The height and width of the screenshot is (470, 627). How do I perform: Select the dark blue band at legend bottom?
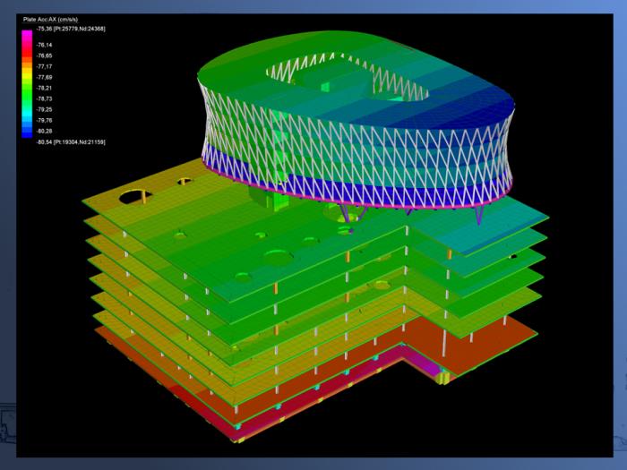(x=28, y=133)
